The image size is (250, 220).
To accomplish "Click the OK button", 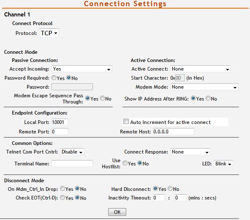I will pyautogui.click(x=117, y=212).
